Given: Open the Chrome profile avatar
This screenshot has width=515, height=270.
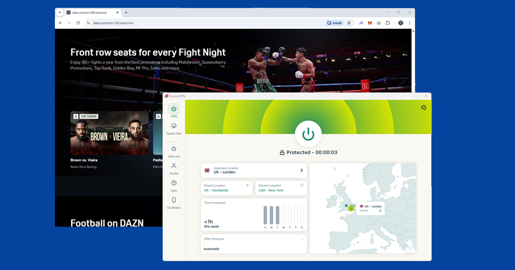Looking at the screenshot, I should pyautogui.click(x=400, y=23).
